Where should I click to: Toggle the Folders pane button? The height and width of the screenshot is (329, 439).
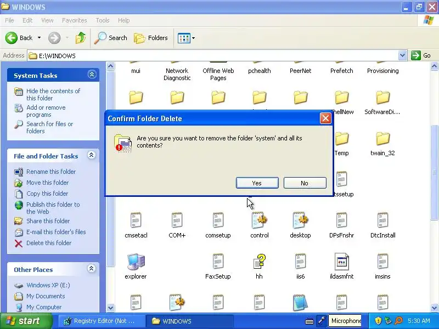pos(151,38)
